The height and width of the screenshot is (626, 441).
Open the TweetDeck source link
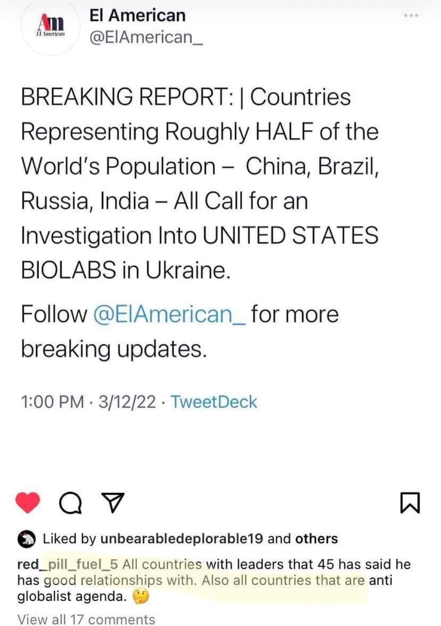(x=214, y=402)
